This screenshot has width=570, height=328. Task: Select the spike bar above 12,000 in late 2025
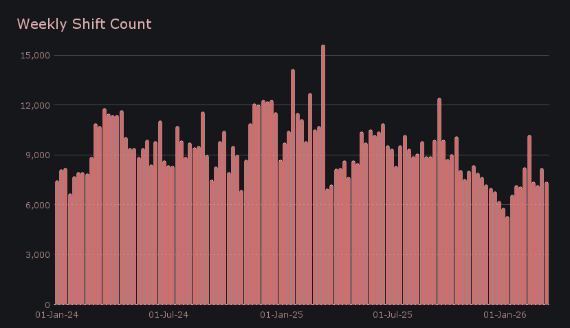point(439,201)
